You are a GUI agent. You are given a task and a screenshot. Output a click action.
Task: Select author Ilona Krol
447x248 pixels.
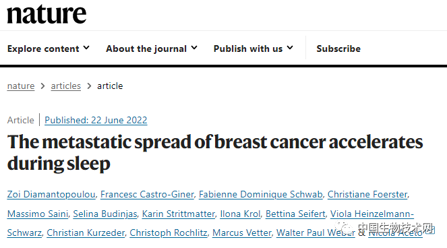[240, 214]
